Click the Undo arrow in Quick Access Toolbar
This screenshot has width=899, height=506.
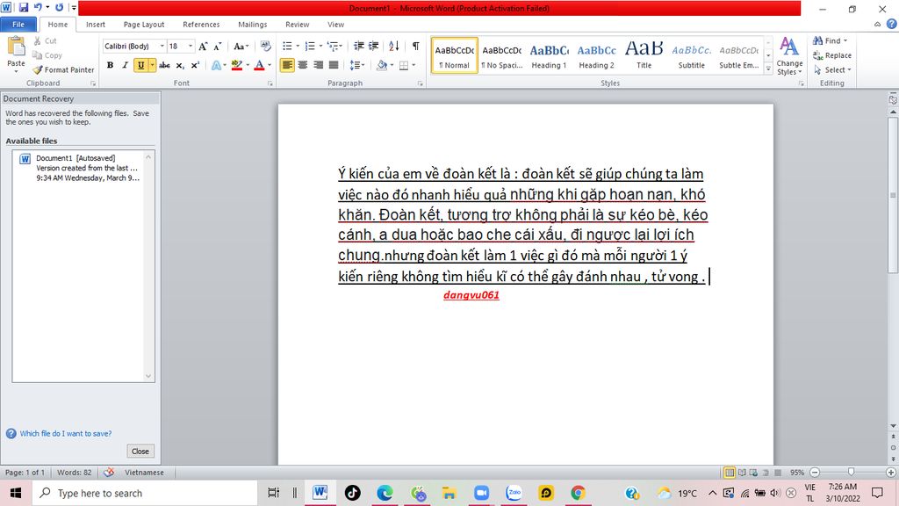click(x=38, y=7)
